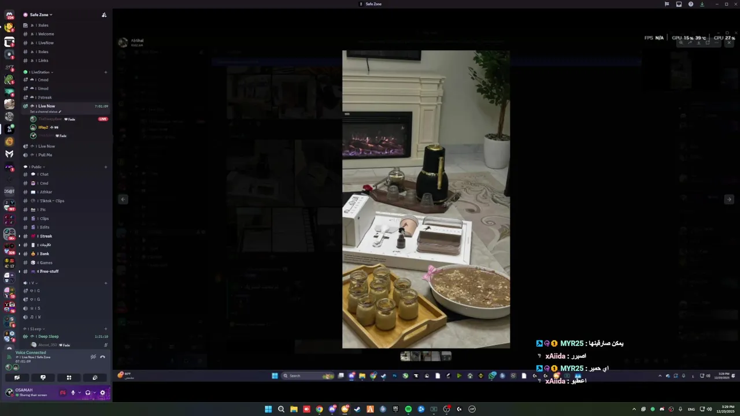Collapse the V voice category

pos(29,283)
